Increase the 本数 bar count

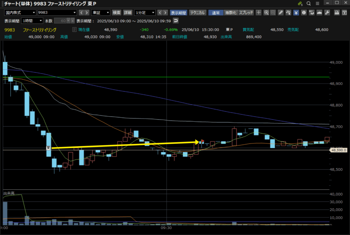coord(72,21)
